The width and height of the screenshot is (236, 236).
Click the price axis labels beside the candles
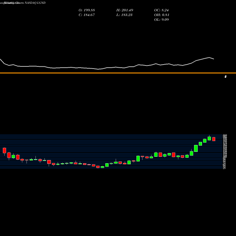point(225,152)
